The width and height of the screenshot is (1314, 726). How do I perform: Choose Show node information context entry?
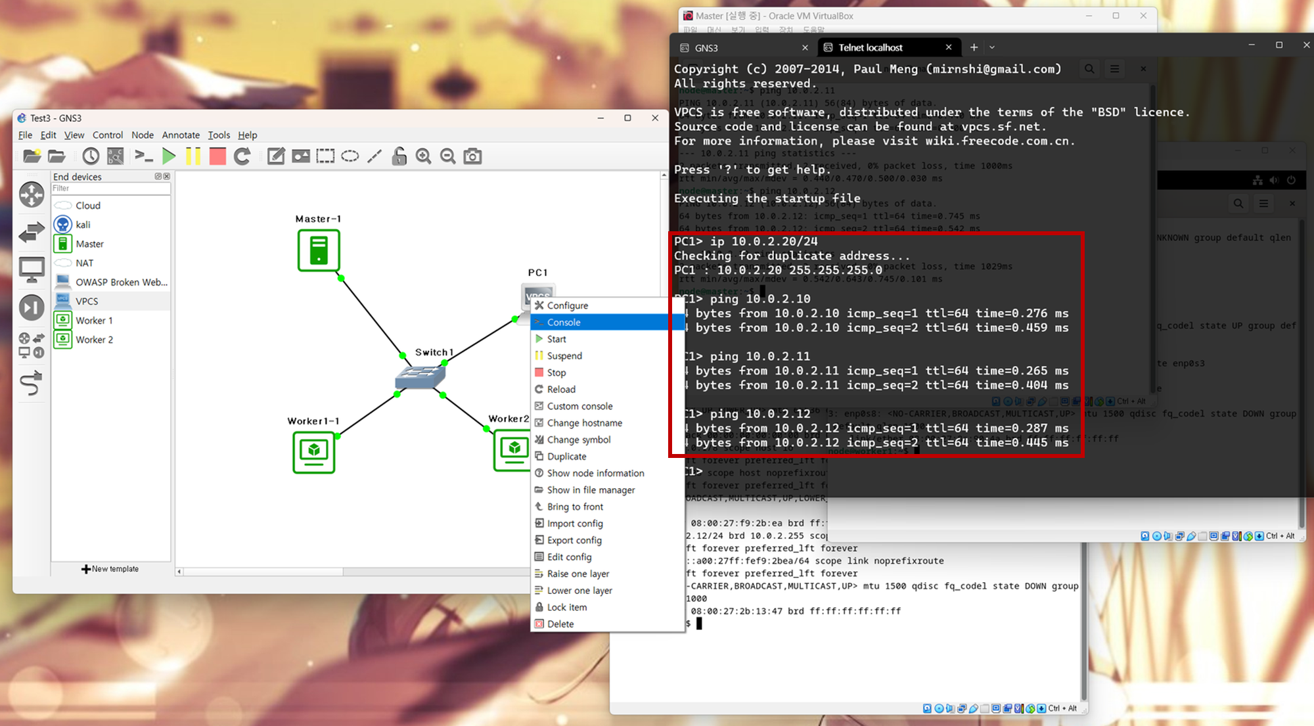point(608,473)
